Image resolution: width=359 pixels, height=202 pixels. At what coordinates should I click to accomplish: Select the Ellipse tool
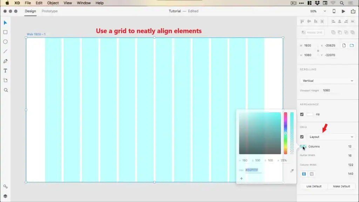[5, 42]
